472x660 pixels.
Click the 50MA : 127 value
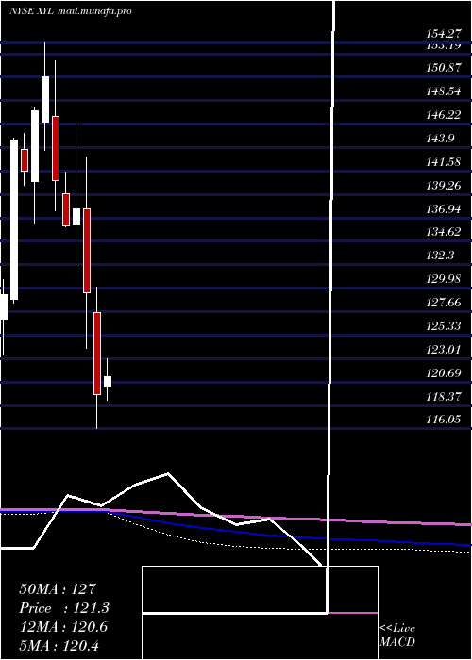pyautogui.click(x=58, y=589)
